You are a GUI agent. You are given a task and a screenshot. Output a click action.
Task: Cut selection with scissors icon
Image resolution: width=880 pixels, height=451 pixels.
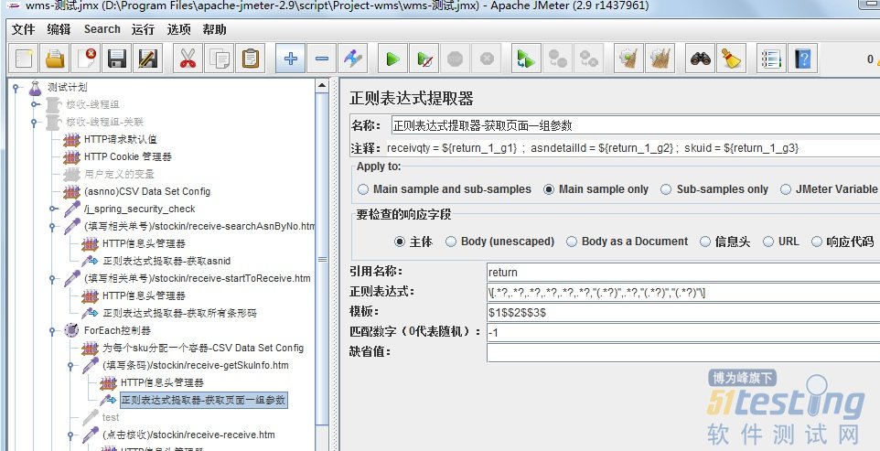click(188, 59)
